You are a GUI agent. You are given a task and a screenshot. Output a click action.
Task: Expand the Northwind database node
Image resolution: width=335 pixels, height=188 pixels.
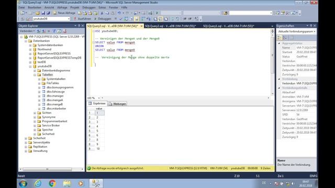(x=30, y=49)
